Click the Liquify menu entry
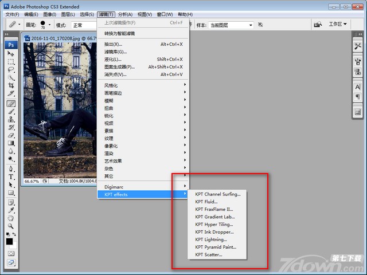This screenshot has width=367, height=275. (x=143, y=59)
